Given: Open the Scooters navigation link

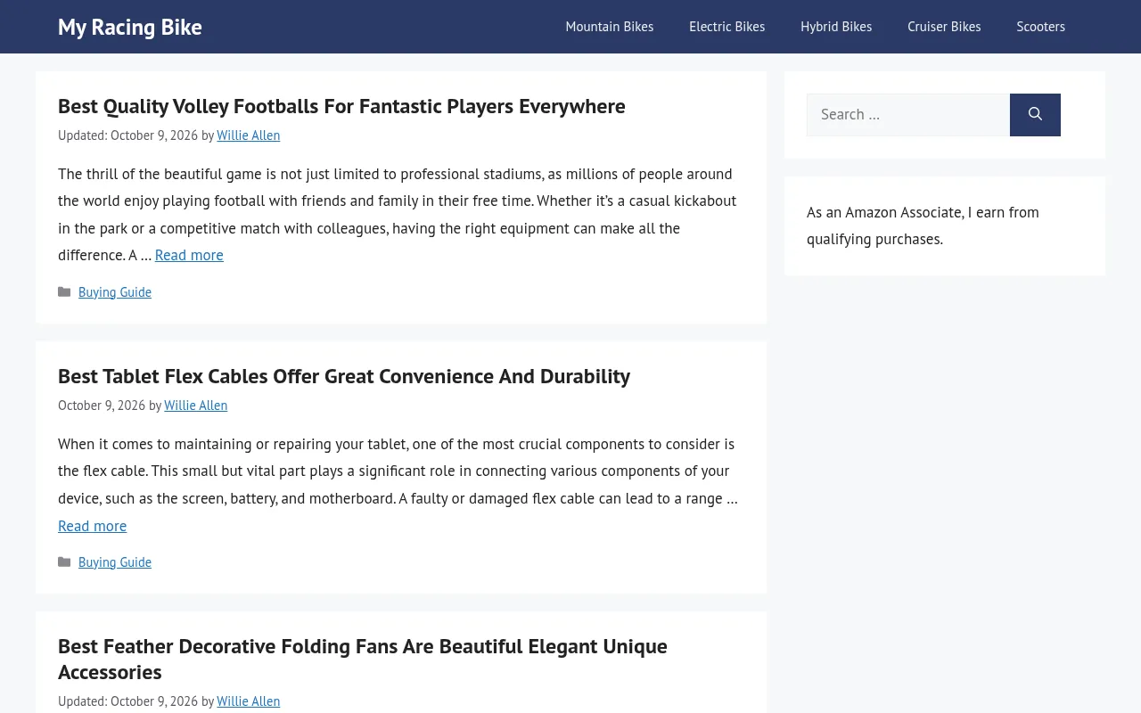Looking at the screenshot, I should click(1041, 27).
